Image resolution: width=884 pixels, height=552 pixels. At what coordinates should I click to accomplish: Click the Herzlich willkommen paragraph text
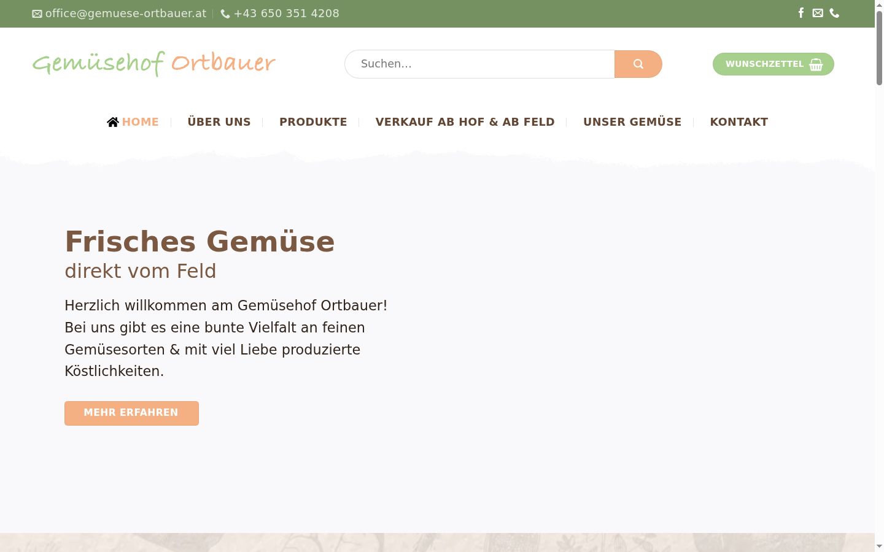tap(226, 339)
